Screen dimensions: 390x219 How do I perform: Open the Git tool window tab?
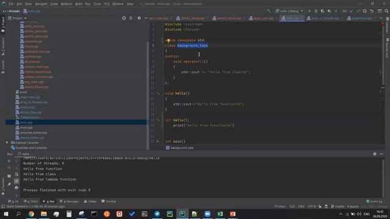[13, 201]
